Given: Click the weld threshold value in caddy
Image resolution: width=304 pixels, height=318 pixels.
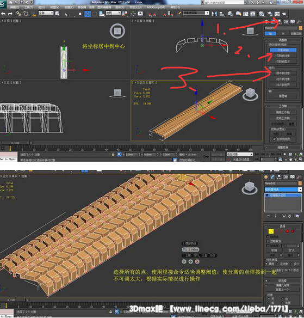Looking at the screenshot, I should (193, 249).
